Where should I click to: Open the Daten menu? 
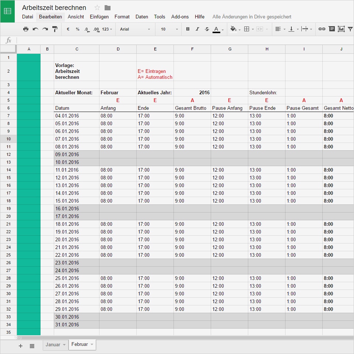[x=142, y=17]
